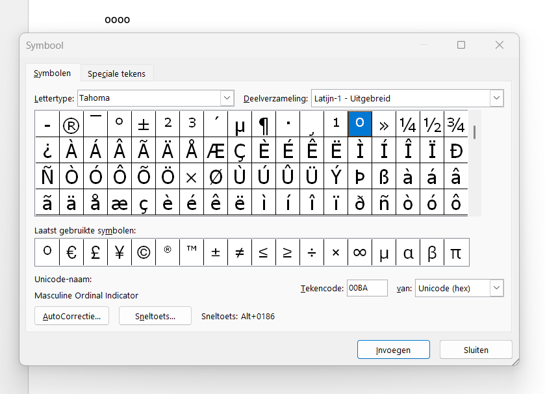Viewport: 545px width, 394px height.
Task: Pick the copyright © recently used symbol
Action: click(x=144, y=252)
